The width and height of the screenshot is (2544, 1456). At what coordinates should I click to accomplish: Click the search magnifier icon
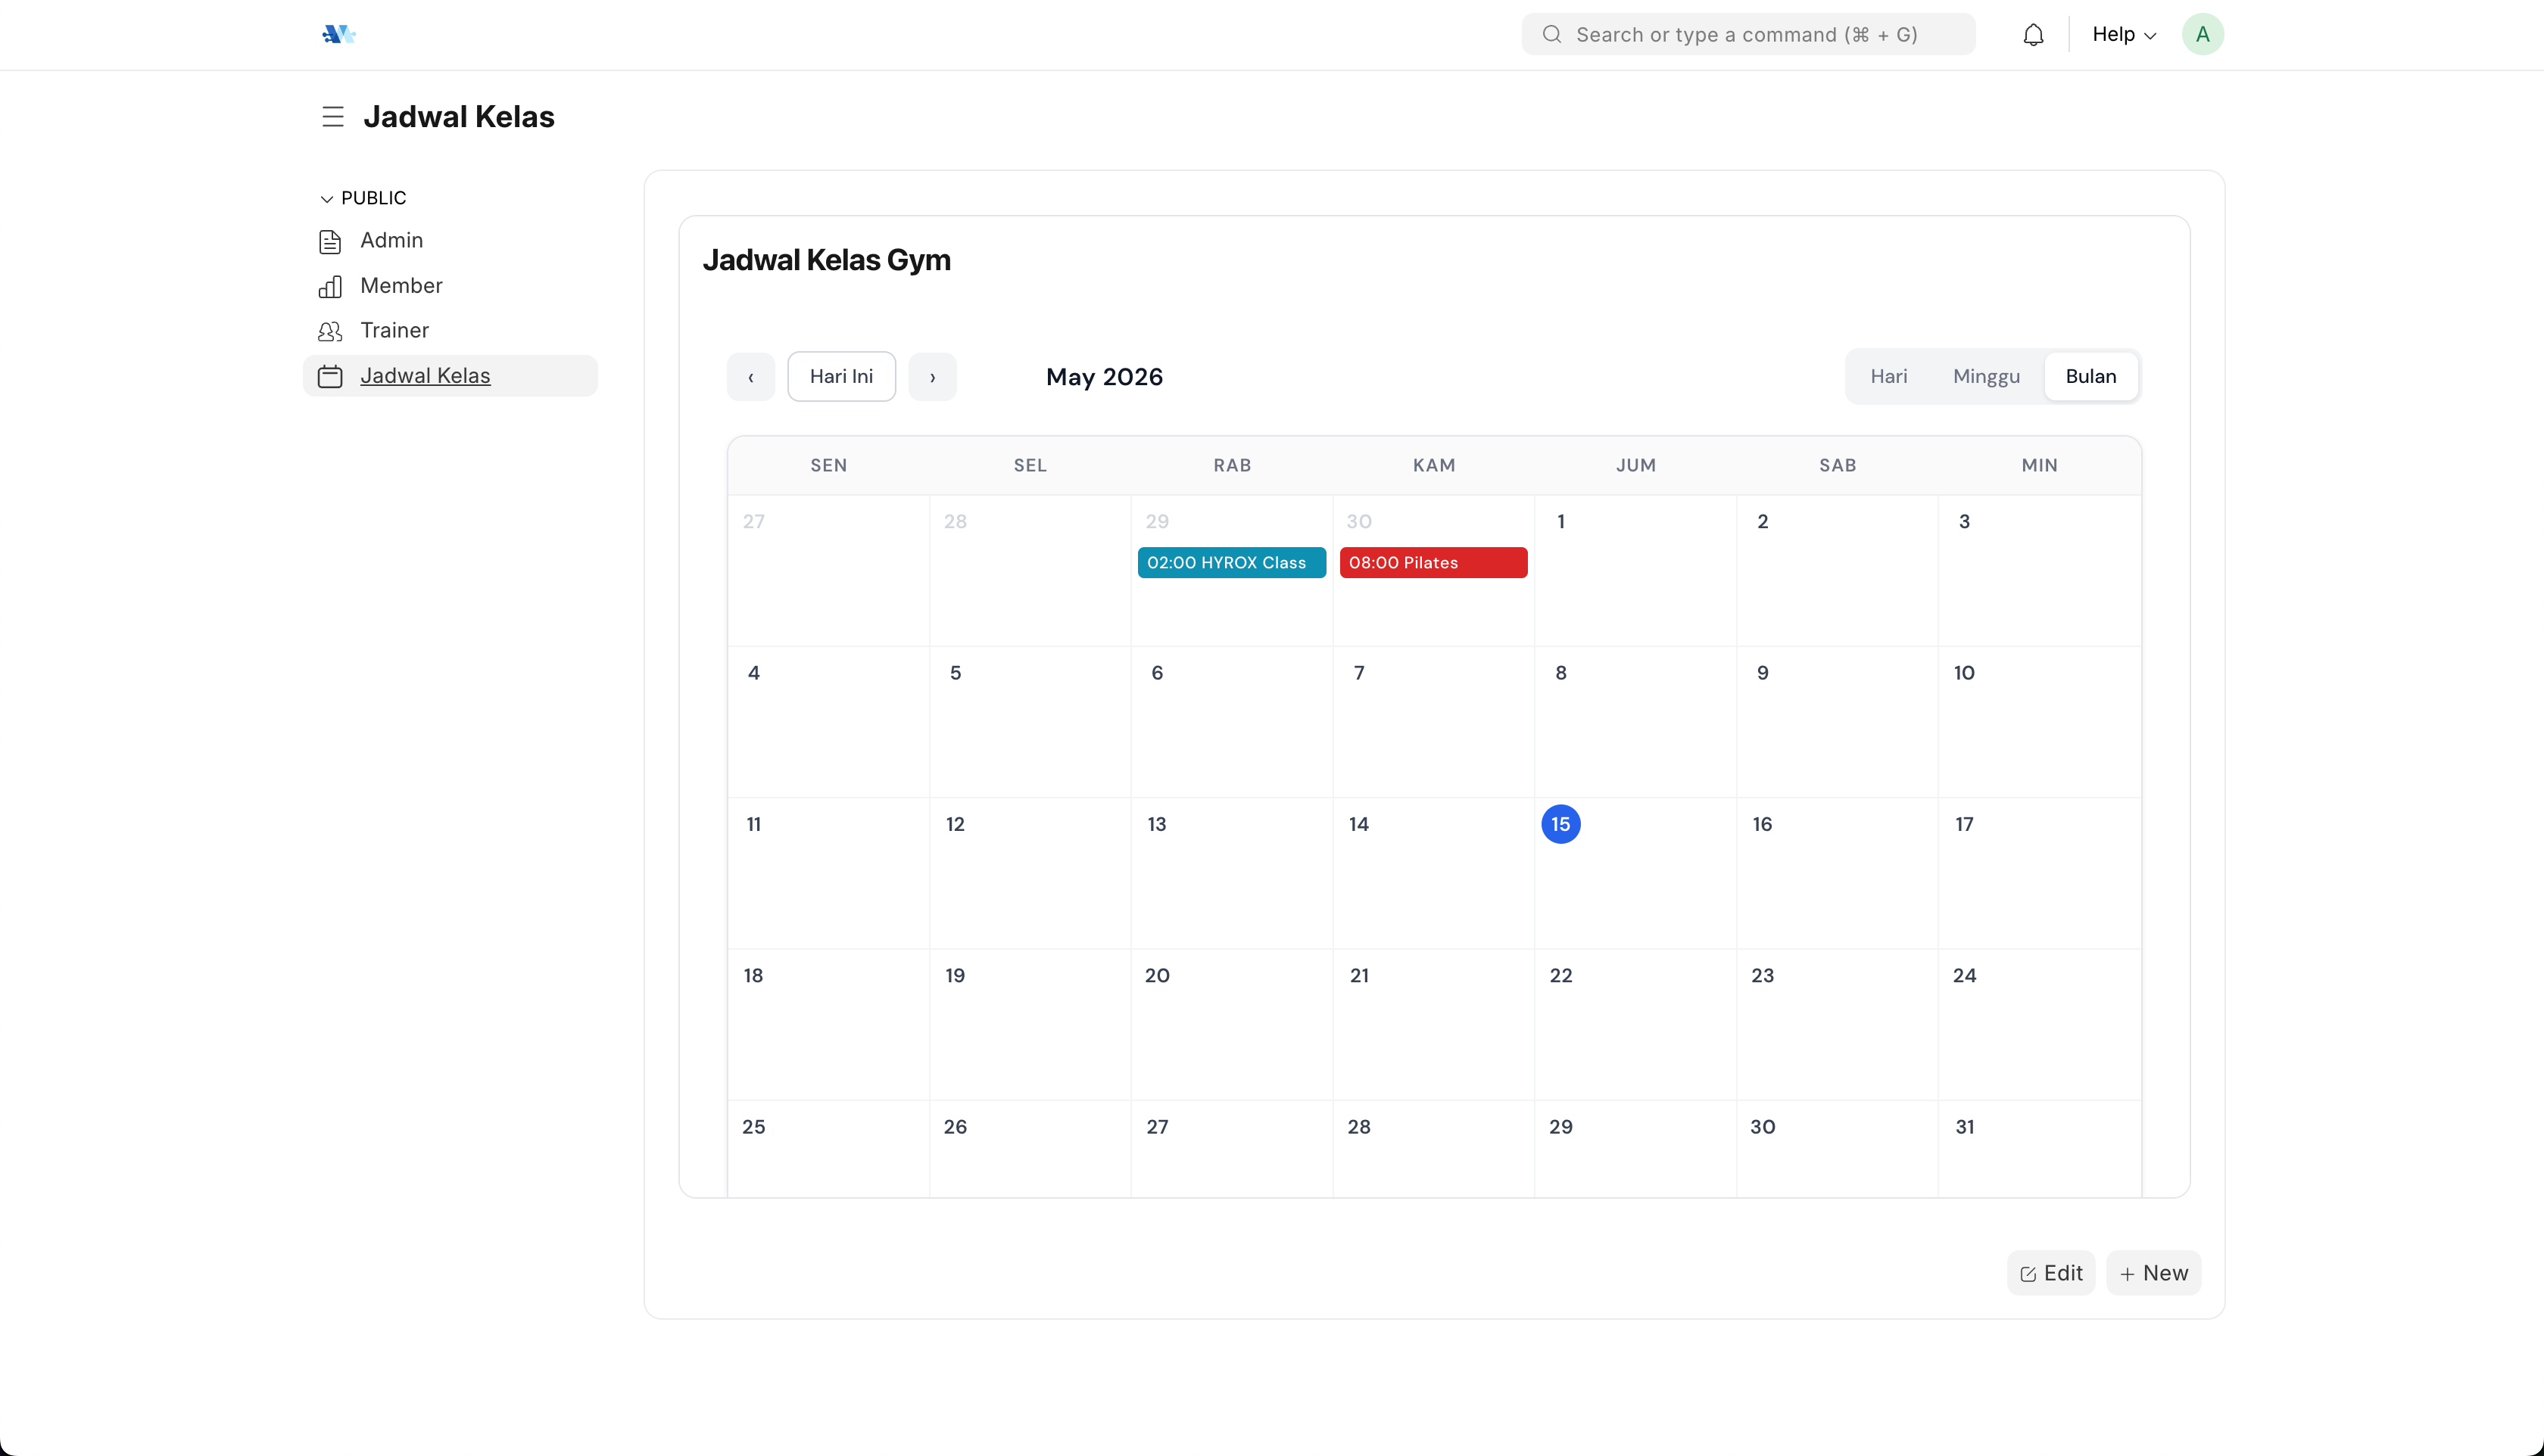pyautogui.click(x=1551, y=34)
